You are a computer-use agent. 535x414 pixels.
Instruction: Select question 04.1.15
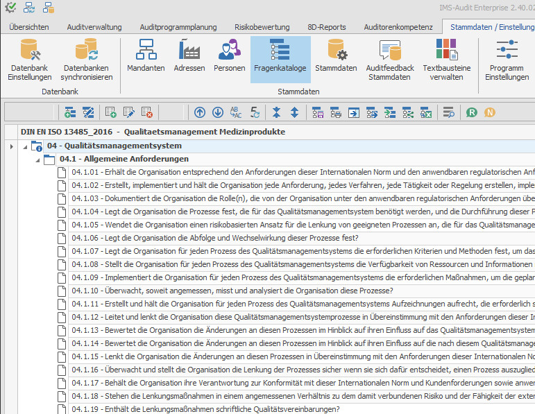[302, 356]
